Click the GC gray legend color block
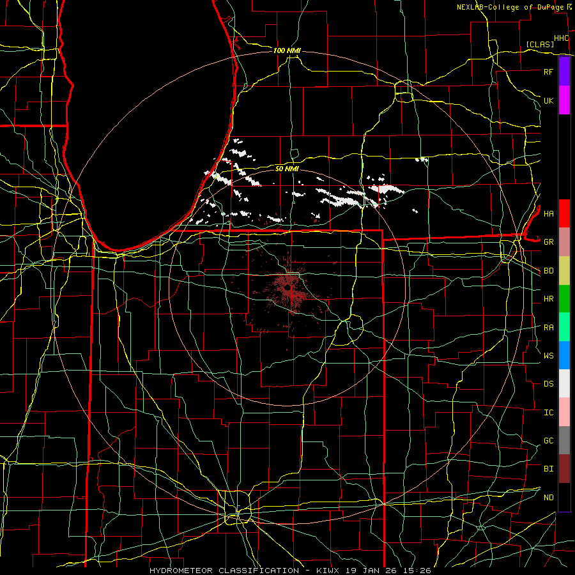This screenshot has height=575, width=575. coord(564,440)
